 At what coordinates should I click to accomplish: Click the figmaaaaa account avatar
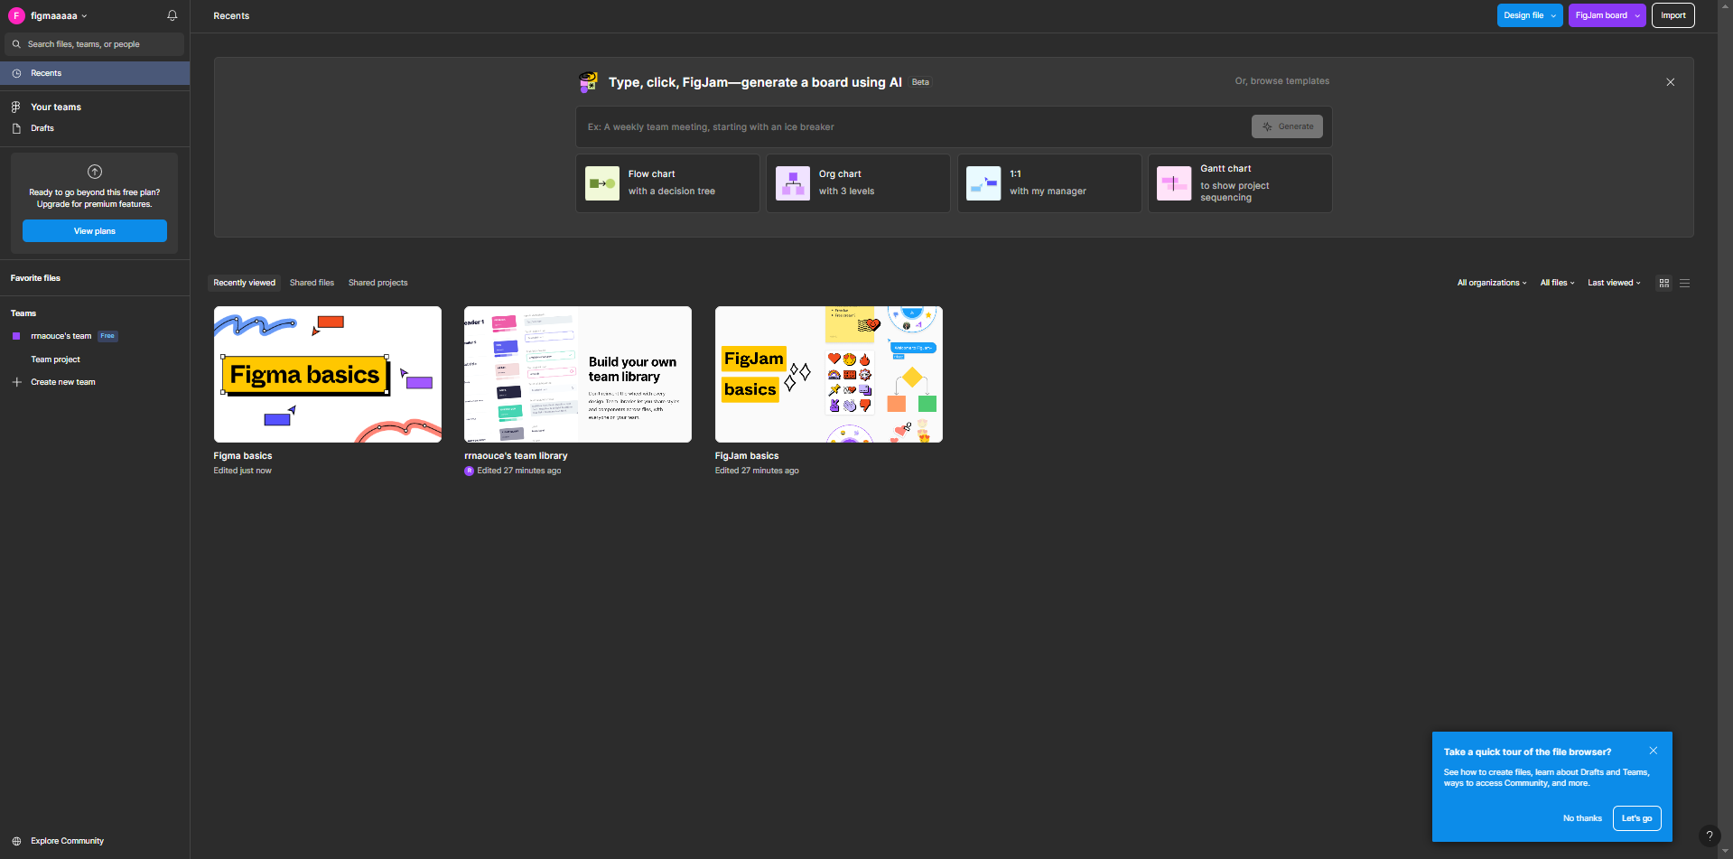pyautogui.click(x=16, y=15)
